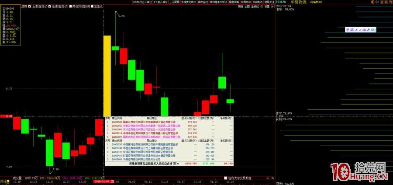Click the 01.15 date on time axis
The image size is (393, 185).
(165, 182)
